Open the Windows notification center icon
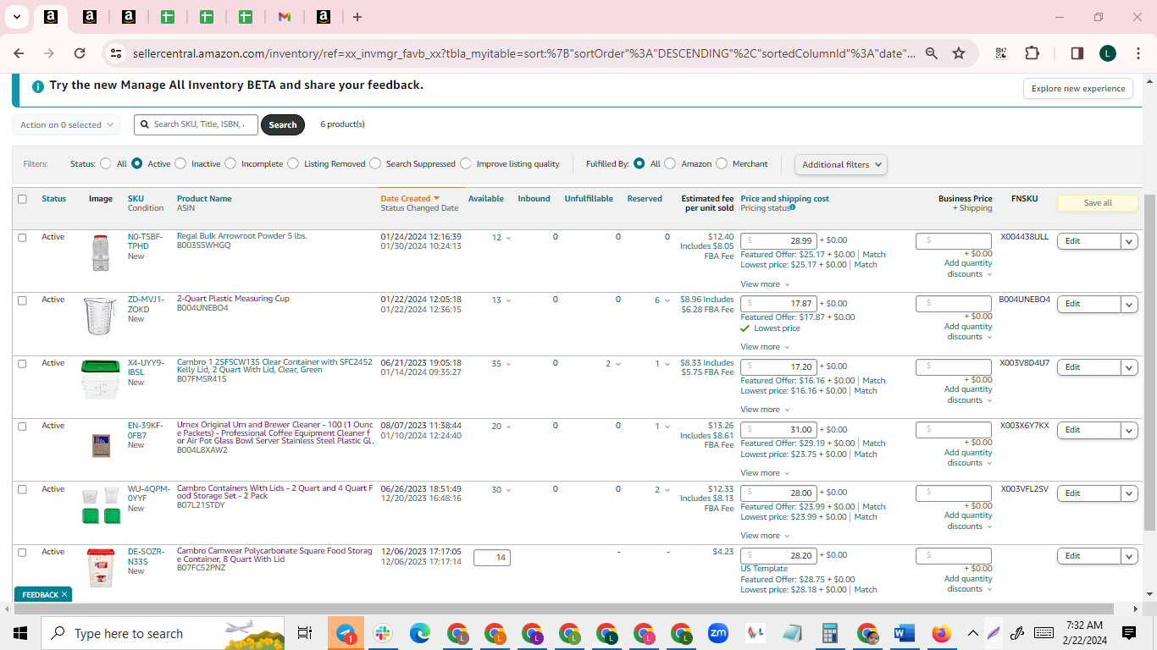 pos(1128,633)
